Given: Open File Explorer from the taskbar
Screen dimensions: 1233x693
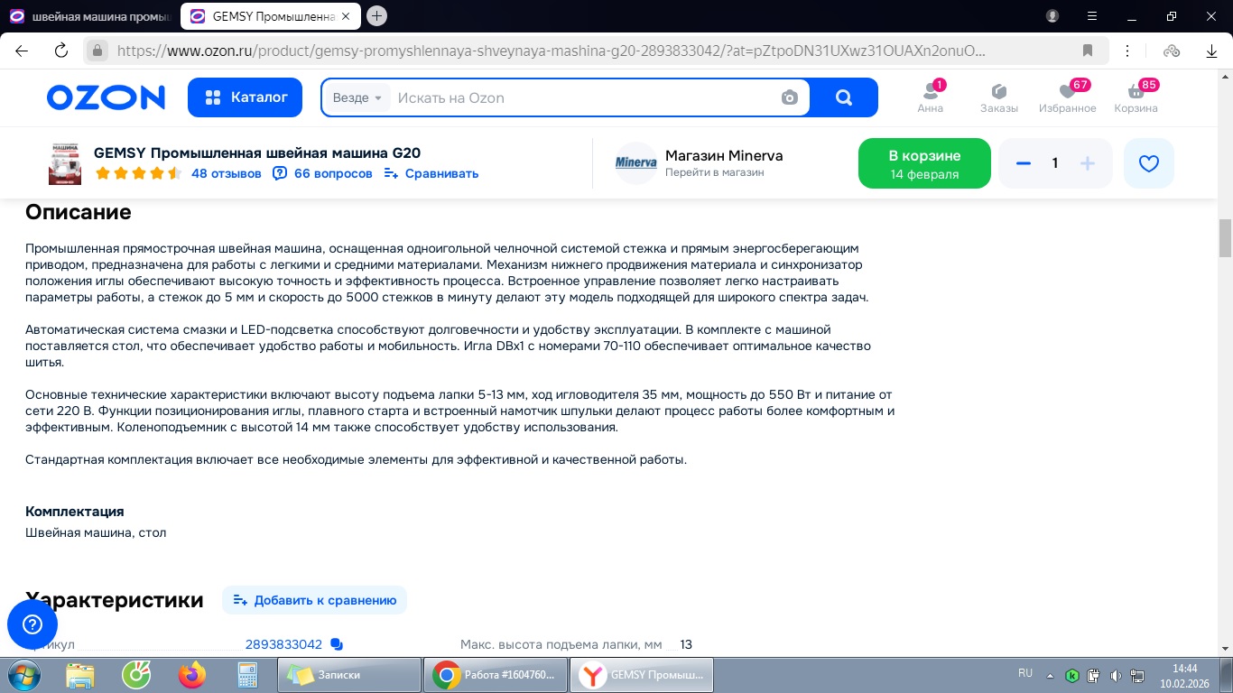Looking at the screenshot, I should click(x=80, y=675).
